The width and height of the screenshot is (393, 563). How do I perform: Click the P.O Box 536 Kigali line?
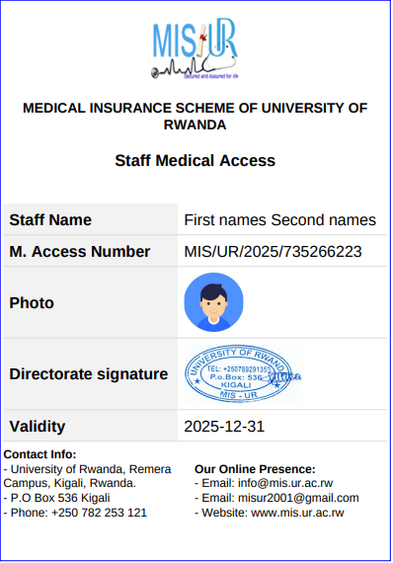56,498
